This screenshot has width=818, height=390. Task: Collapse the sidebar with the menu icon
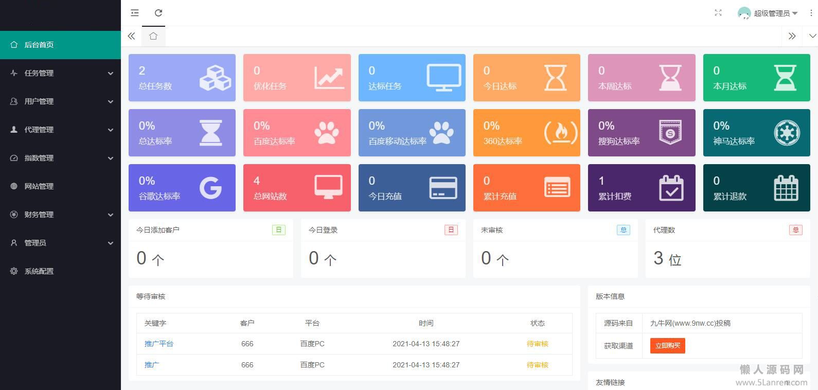[x=135, y=13]
